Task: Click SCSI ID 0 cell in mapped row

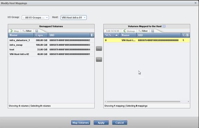Action: pyautogui.click(x=106, y=40)
